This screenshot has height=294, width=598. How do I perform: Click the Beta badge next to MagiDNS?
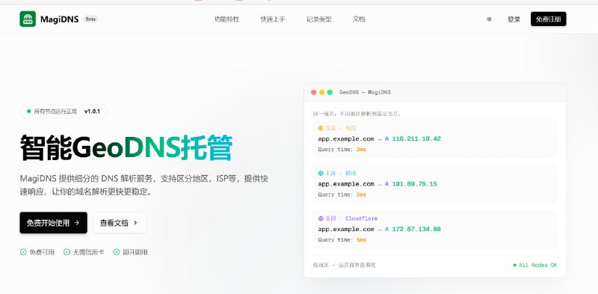[x=90, y=19]
